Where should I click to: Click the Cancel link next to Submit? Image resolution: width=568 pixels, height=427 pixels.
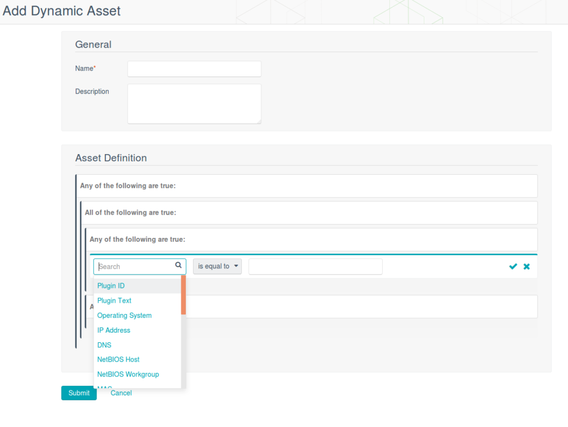click(121, 393)
